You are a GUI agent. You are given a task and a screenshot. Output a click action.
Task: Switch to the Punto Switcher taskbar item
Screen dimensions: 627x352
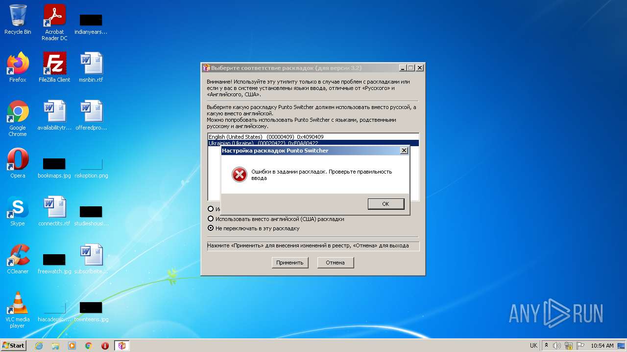[x=122, y=346]
